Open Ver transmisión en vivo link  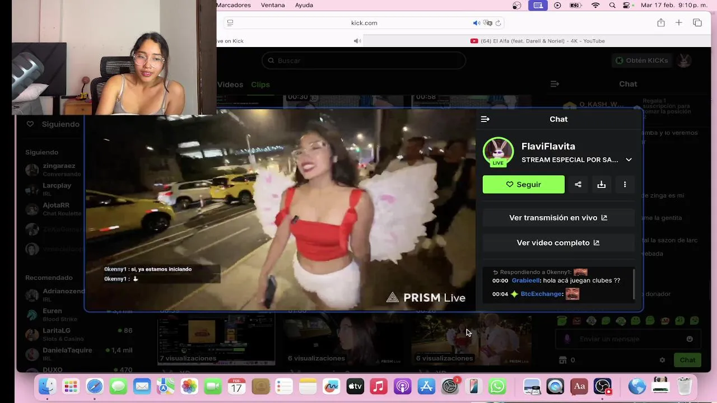558,218
